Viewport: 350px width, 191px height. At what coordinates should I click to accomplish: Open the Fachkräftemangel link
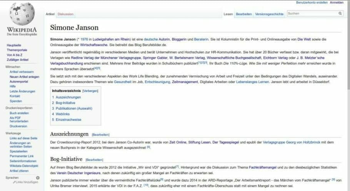[262, 167]
